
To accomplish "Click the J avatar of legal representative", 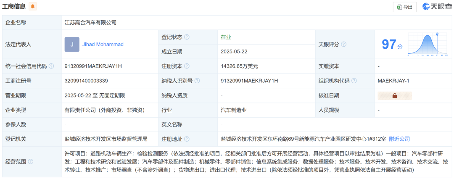I will (x=72, y=44).
